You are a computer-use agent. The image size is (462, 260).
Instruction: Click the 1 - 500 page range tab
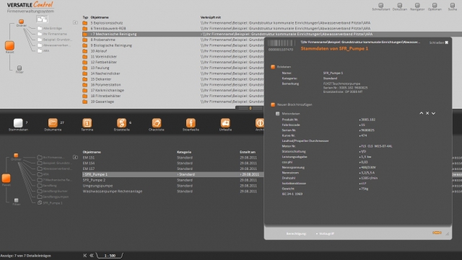[x=110, y=256]
